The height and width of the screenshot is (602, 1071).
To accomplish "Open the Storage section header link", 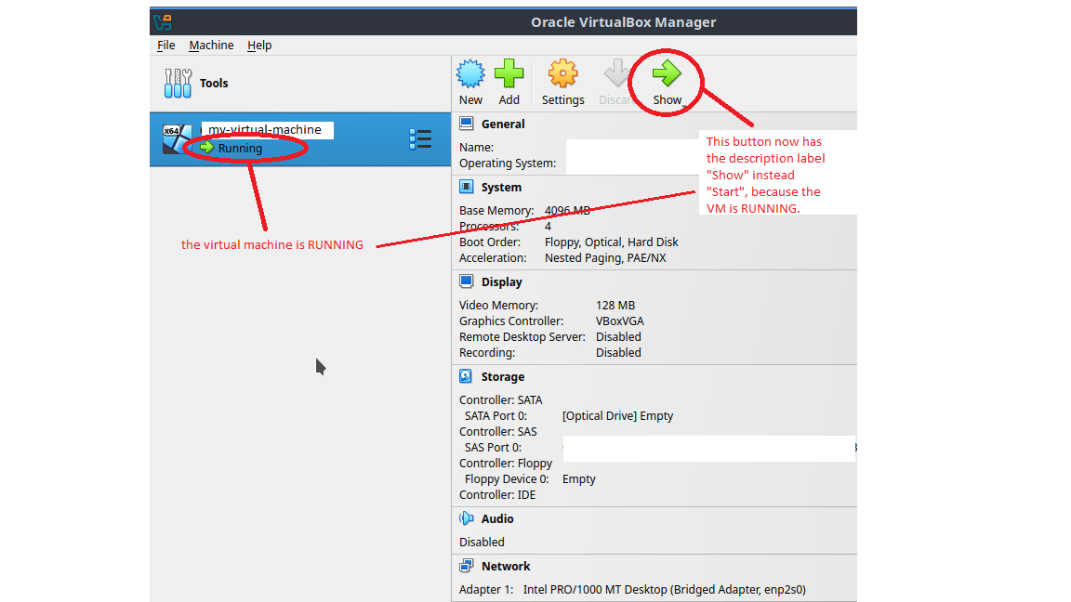I will (x=503, y=377).
